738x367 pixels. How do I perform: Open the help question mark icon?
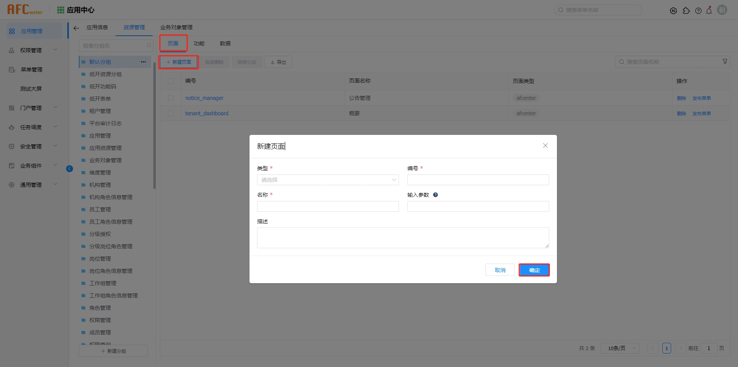(698, 11)
